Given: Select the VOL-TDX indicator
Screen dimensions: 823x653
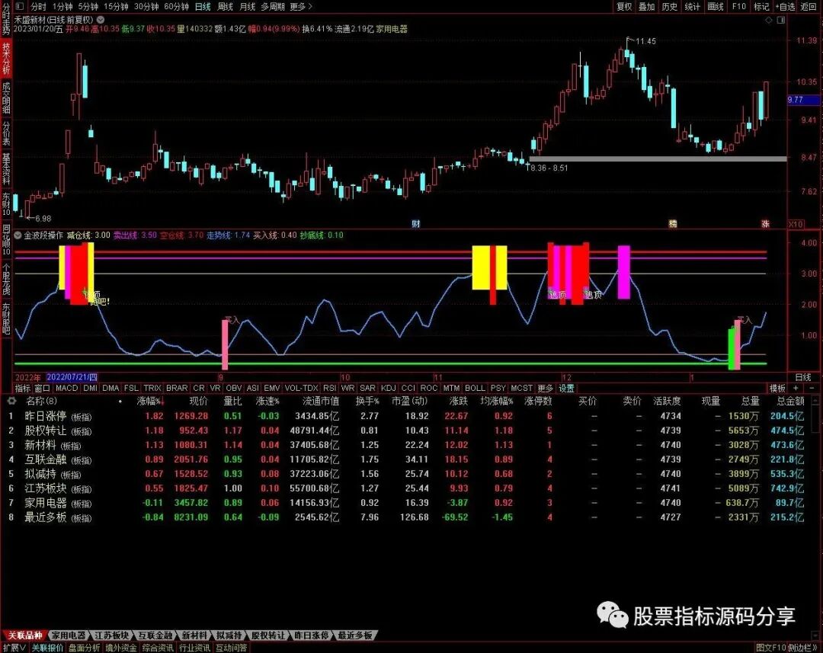Looking at the screenshot, I should (302, 389).
